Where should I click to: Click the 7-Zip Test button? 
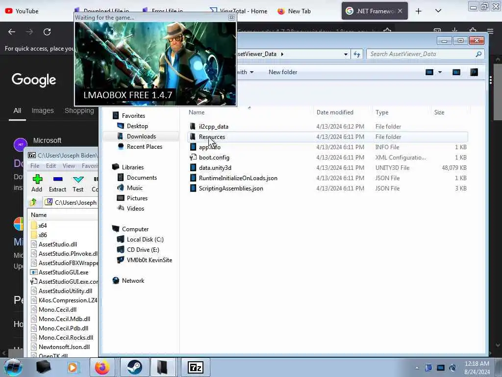(78, 184)
